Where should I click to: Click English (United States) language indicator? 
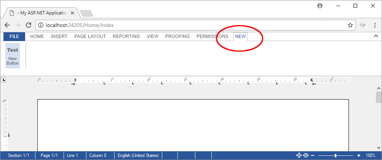click(138, 155)
